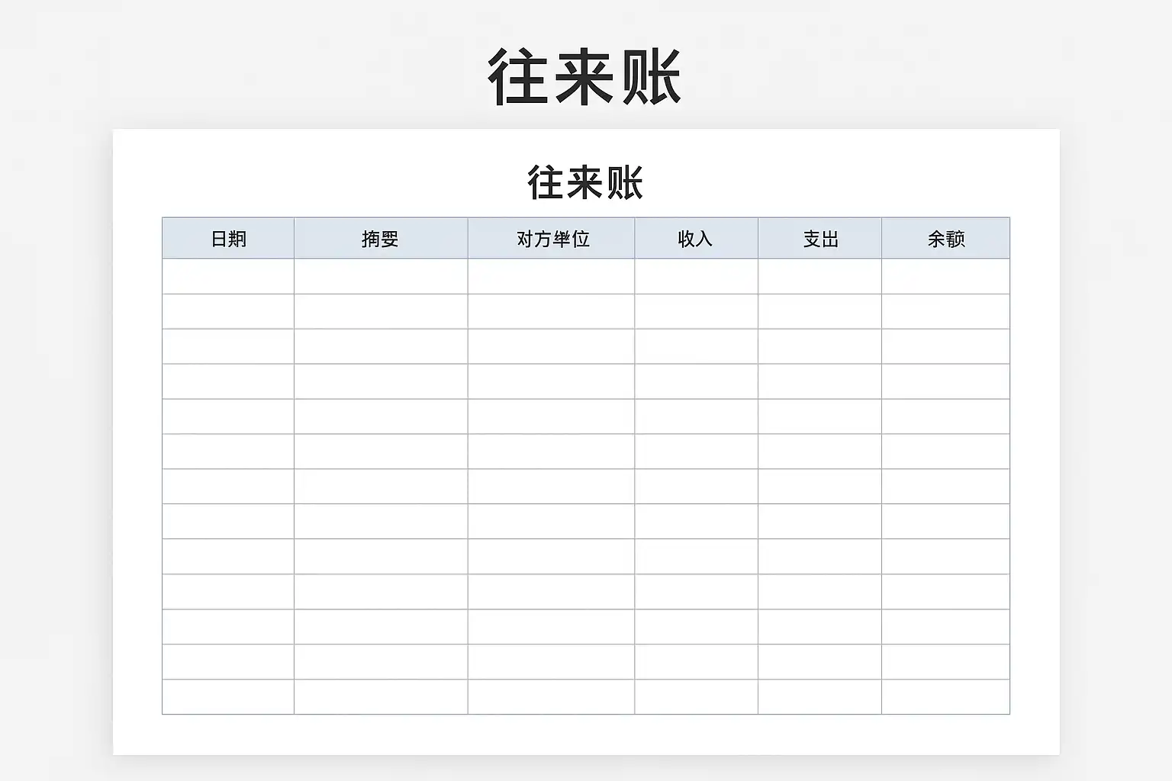Click the first empty cell under 收入
Viewport: 1172px width, 781px height.
coord(696,276)
